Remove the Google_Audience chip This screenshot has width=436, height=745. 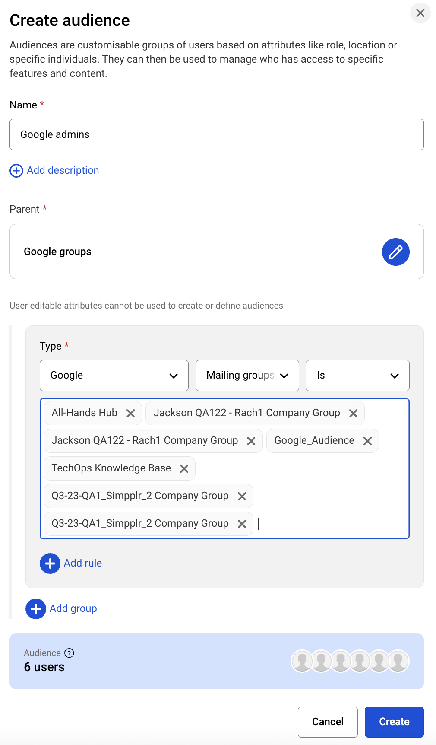tap(367, 441)
